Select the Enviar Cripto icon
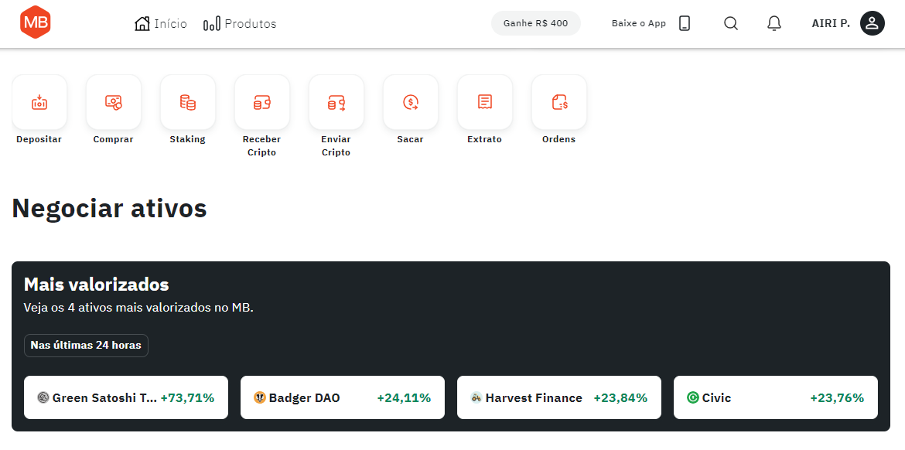Screen dimensions: 905x450 (x=336, y=102)
